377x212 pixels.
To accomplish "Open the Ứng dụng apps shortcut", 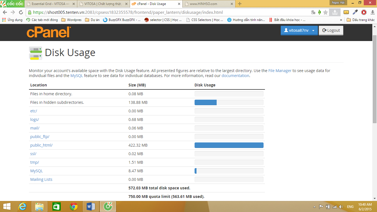I will pyautogui.click(x=12, y=20).
